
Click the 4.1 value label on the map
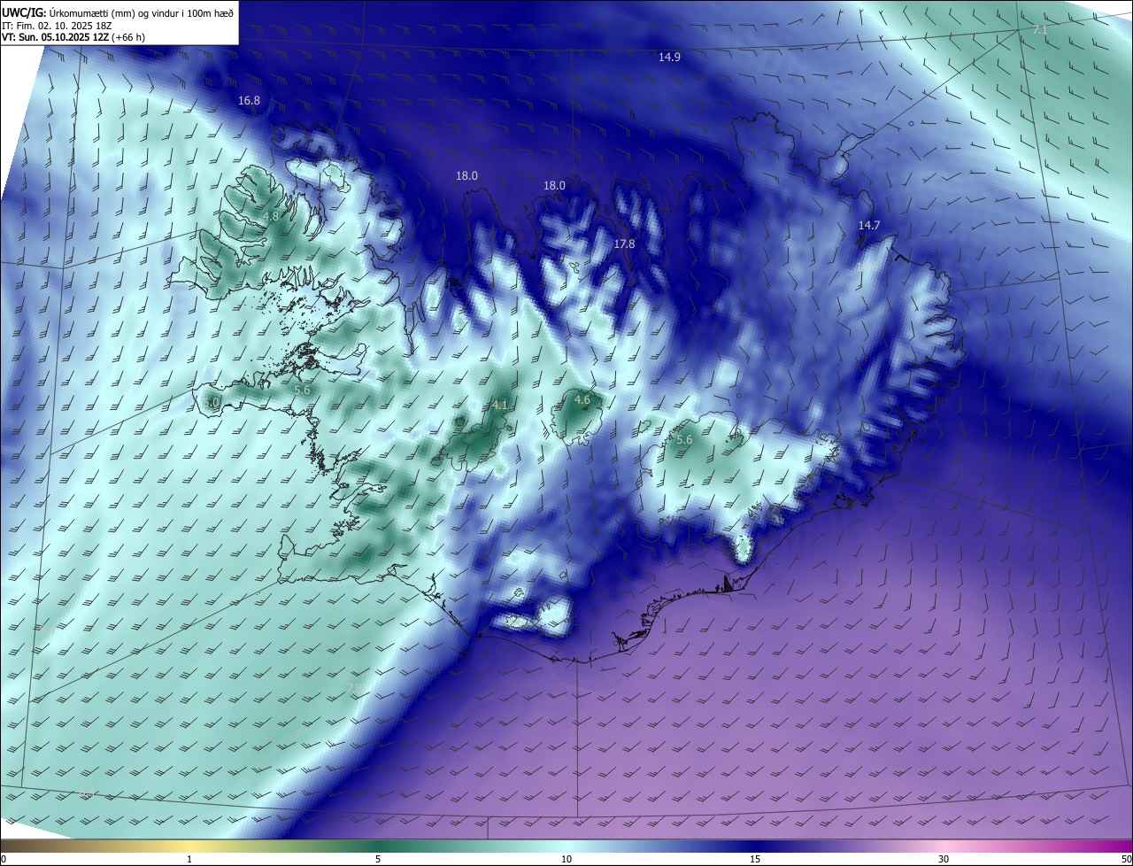click(500, 406)
